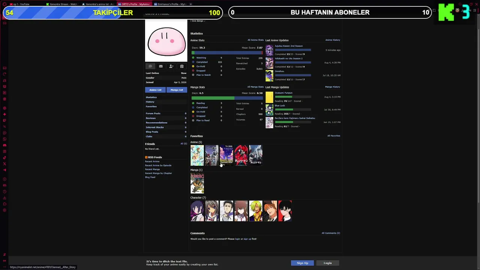The height and width of the screenshot is (270, 480).
Task: Open X (Twitter) in the browser sidebar
Action: [4, 164]
